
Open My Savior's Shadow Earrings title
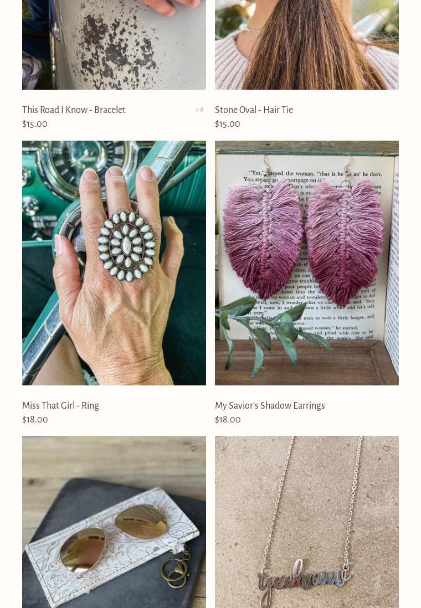(x=270, y=405)
